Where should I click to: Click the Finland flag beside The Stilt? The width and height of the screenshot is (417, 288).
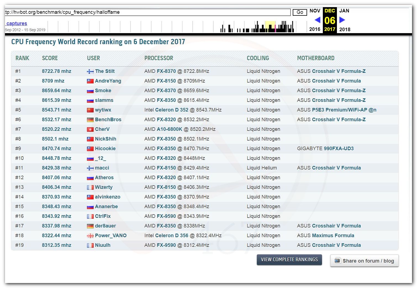tap(90, 72)
